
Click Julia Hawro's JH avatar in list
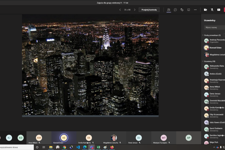(206, 123)
